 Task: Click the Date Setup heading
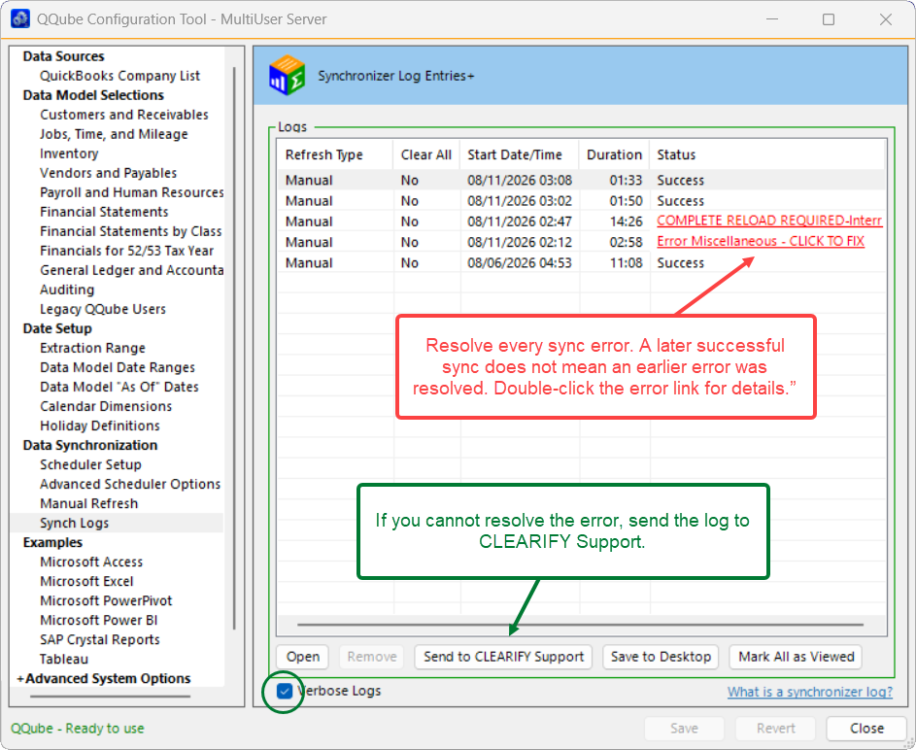57,328
